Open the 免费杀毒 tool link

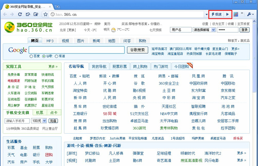14,75
